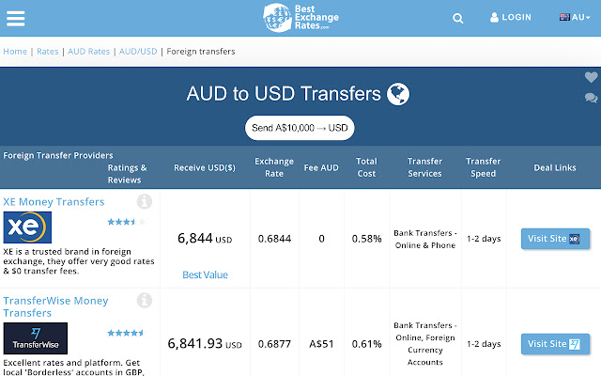
Task: Click the 6,844 USD amount
Action: coord(205,239)
